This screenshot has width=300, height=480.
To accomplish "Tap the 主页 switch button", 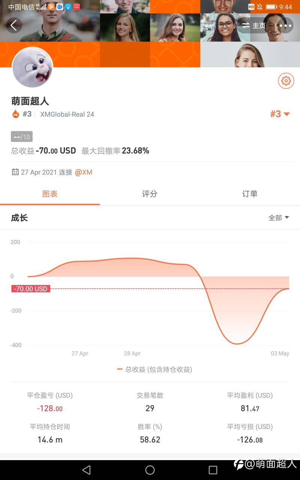I will click(254, 25).
